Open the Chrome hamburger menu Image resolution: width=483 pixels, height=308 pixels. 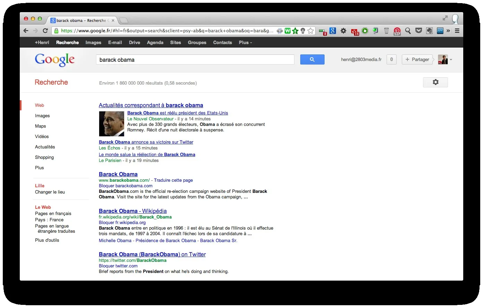(457, 31)
